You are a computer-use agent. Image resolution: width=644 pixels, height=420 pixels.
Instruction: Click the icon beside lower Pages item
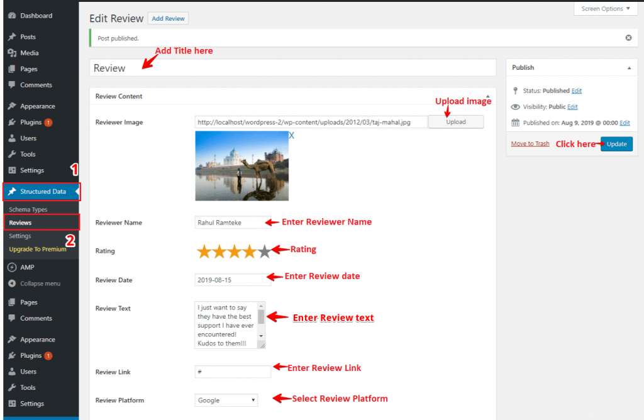[x=12, y=302]
